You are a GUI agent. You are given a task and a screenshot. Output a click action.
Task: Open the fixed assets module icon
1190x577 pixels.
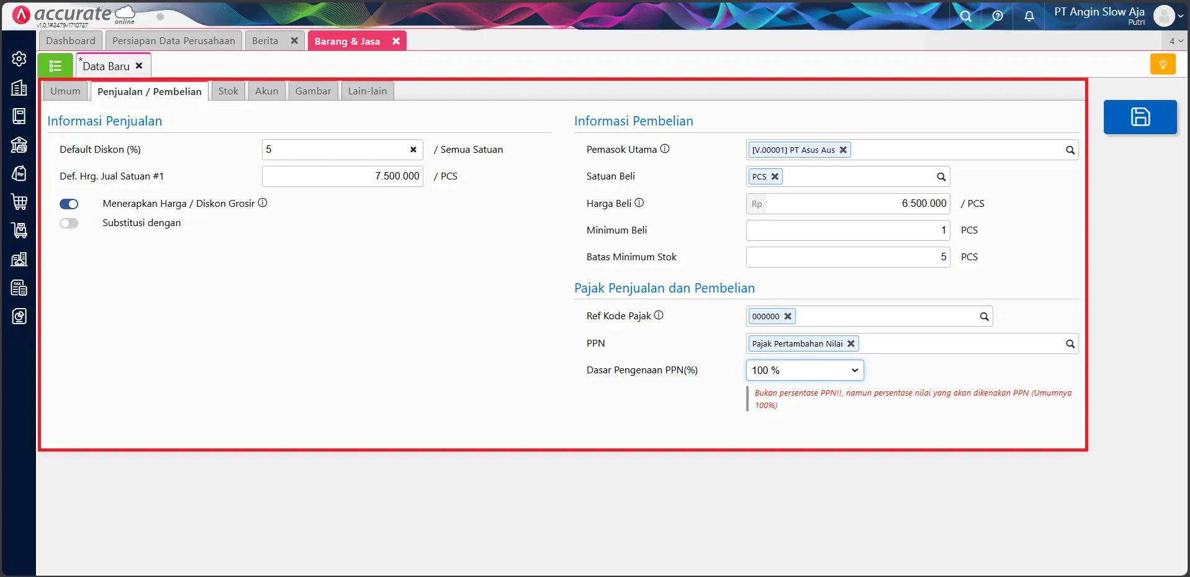(19, 259)
